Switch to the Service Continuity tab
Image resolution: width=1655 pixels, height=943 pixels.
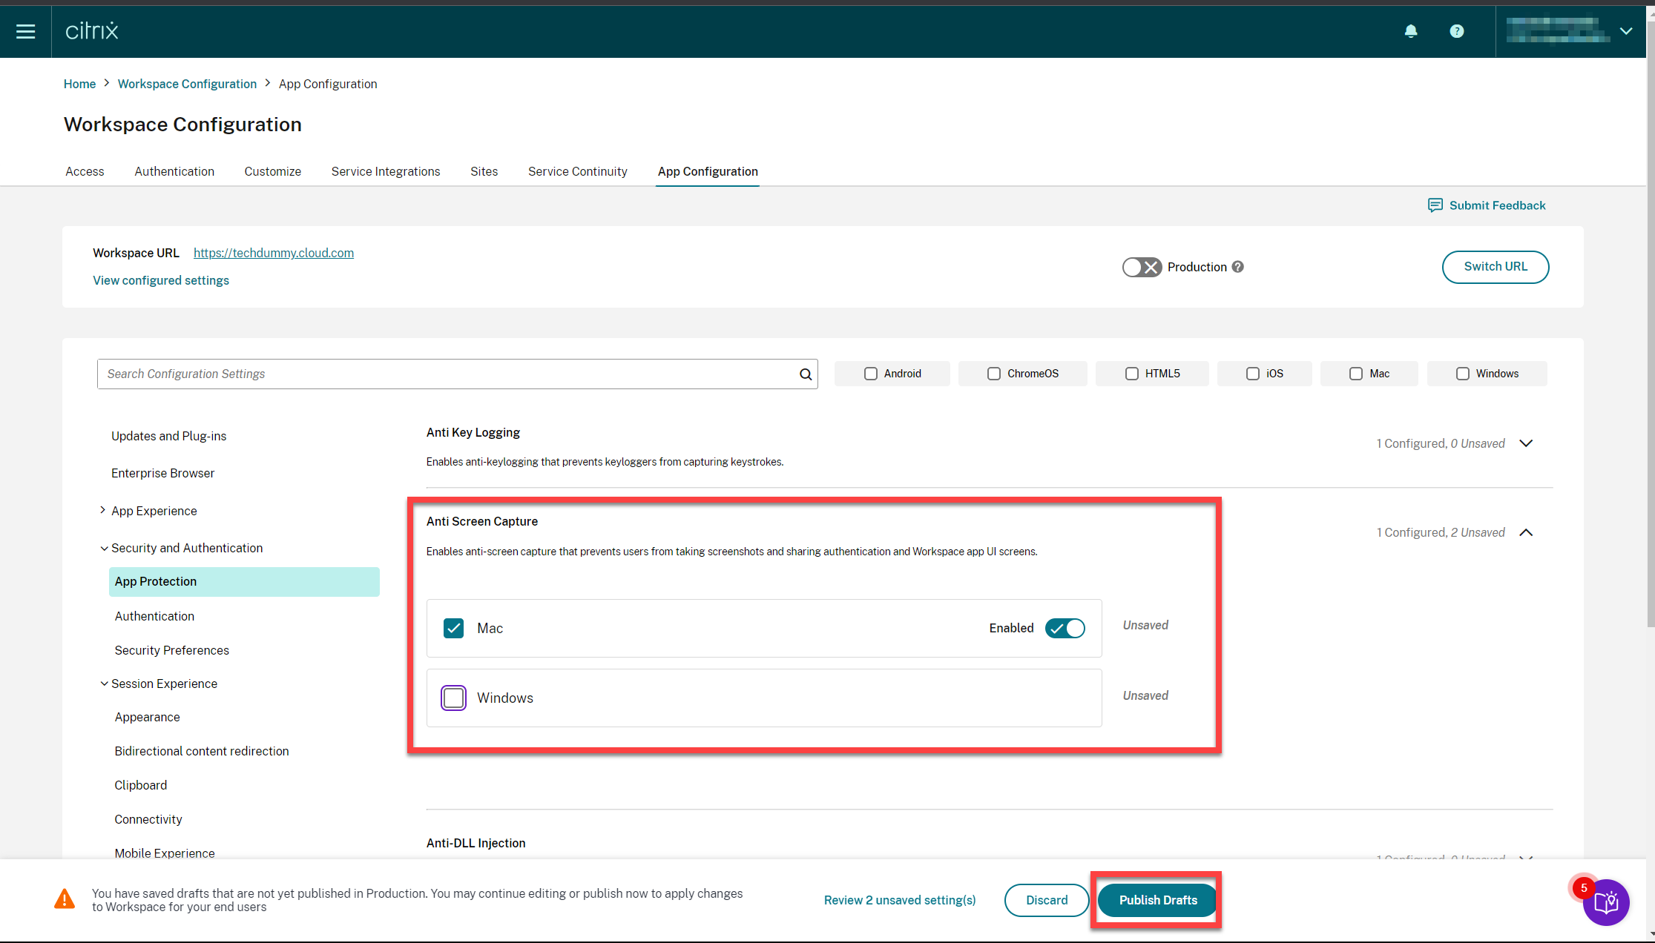577,171
